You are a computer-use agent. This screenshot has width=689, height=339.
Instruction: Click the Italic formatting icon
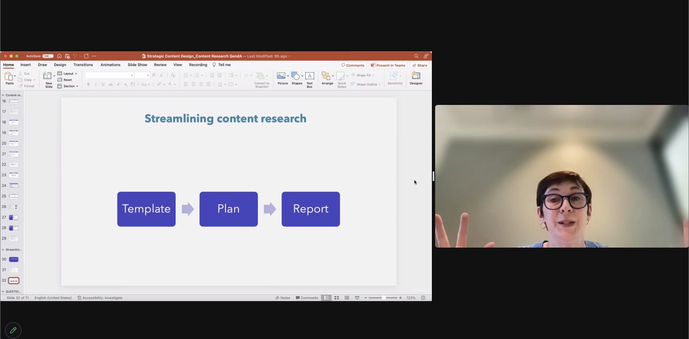coord(96,84)
